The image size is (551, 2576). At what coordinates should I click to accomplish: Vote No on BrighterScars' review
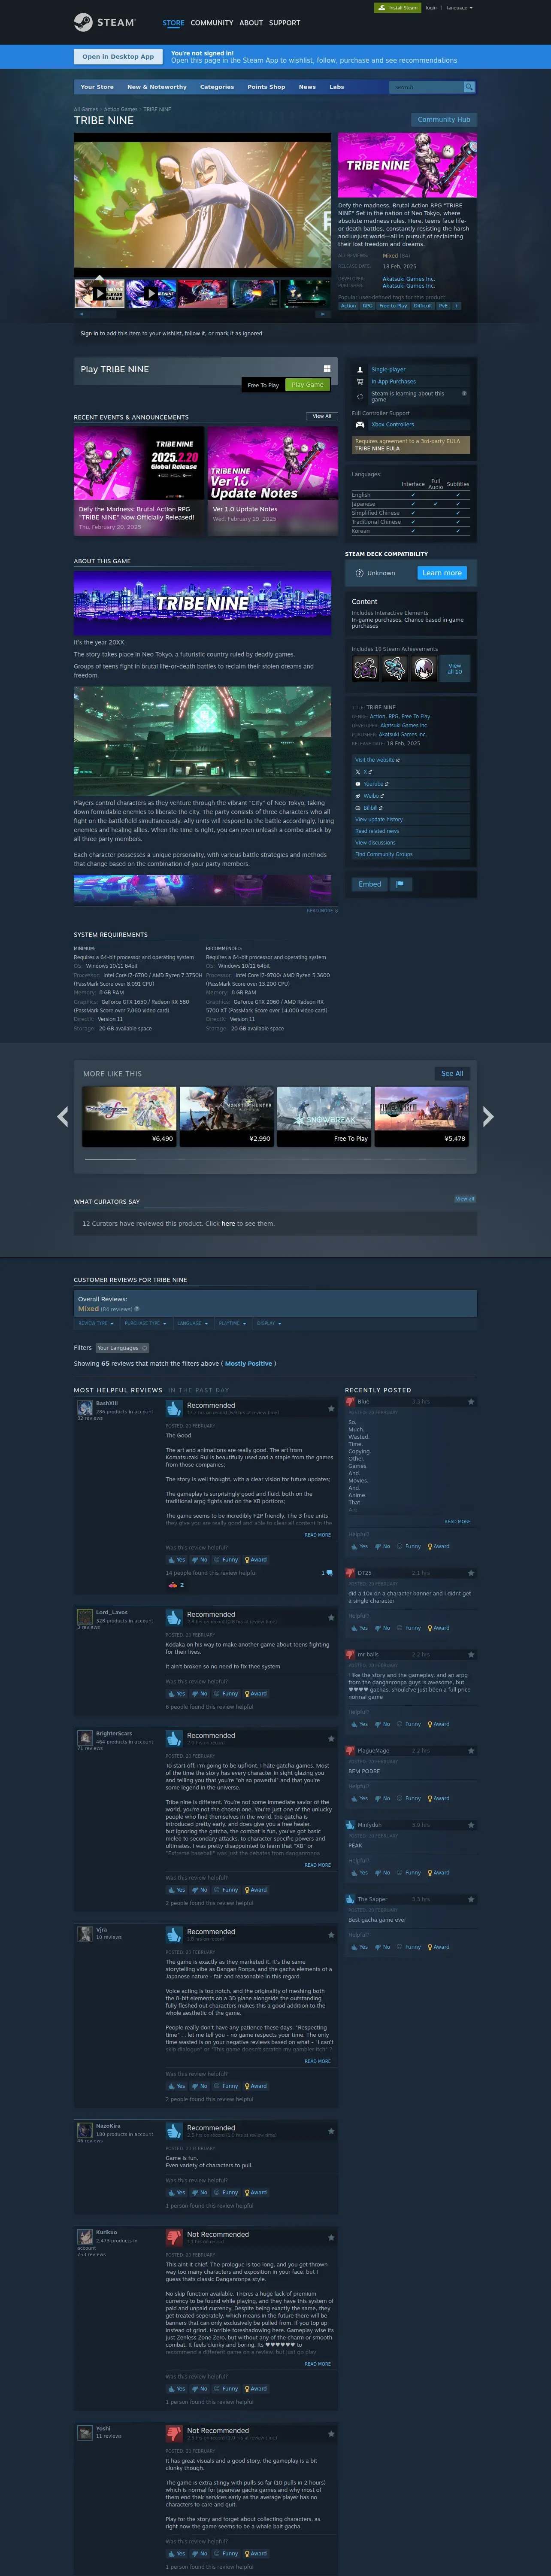tap(200, 1890)
